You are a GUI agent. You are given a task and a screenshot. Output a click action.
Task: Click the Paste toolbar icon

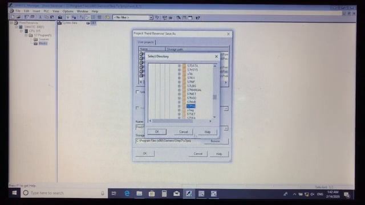[52, 17]
